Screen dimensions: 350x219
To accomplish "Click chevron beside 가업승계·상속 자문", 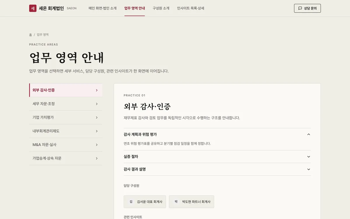I will tap(97, 158).
